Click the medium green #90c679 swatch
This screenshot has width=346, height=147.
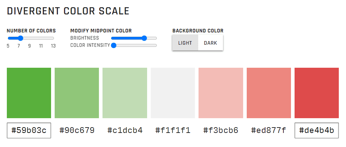pyautogui.click(x=77, y=93)
